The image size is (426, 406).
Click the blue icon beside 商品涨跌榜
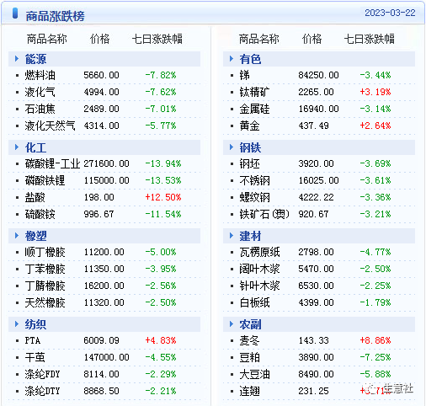click(x=15, y=13)
